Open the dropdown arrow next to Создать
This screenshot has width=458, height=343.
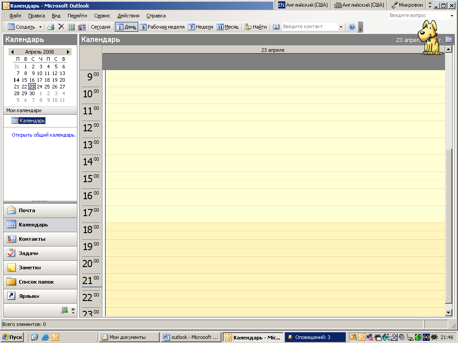click(x=40, y=27)
